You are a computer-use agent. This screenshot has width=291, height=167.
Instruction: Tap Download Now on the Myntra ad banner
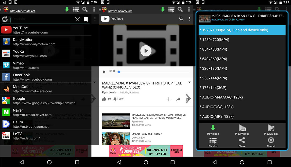(177, 151)
